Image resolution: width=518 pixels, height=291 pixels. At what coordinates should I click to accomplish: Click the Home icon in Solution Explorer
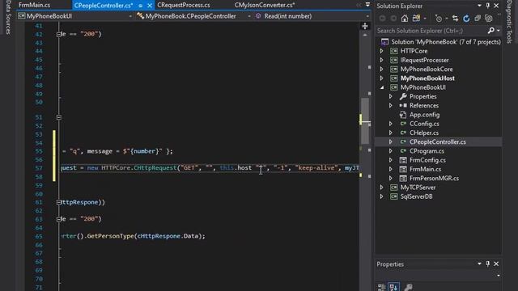click(405, 19)
